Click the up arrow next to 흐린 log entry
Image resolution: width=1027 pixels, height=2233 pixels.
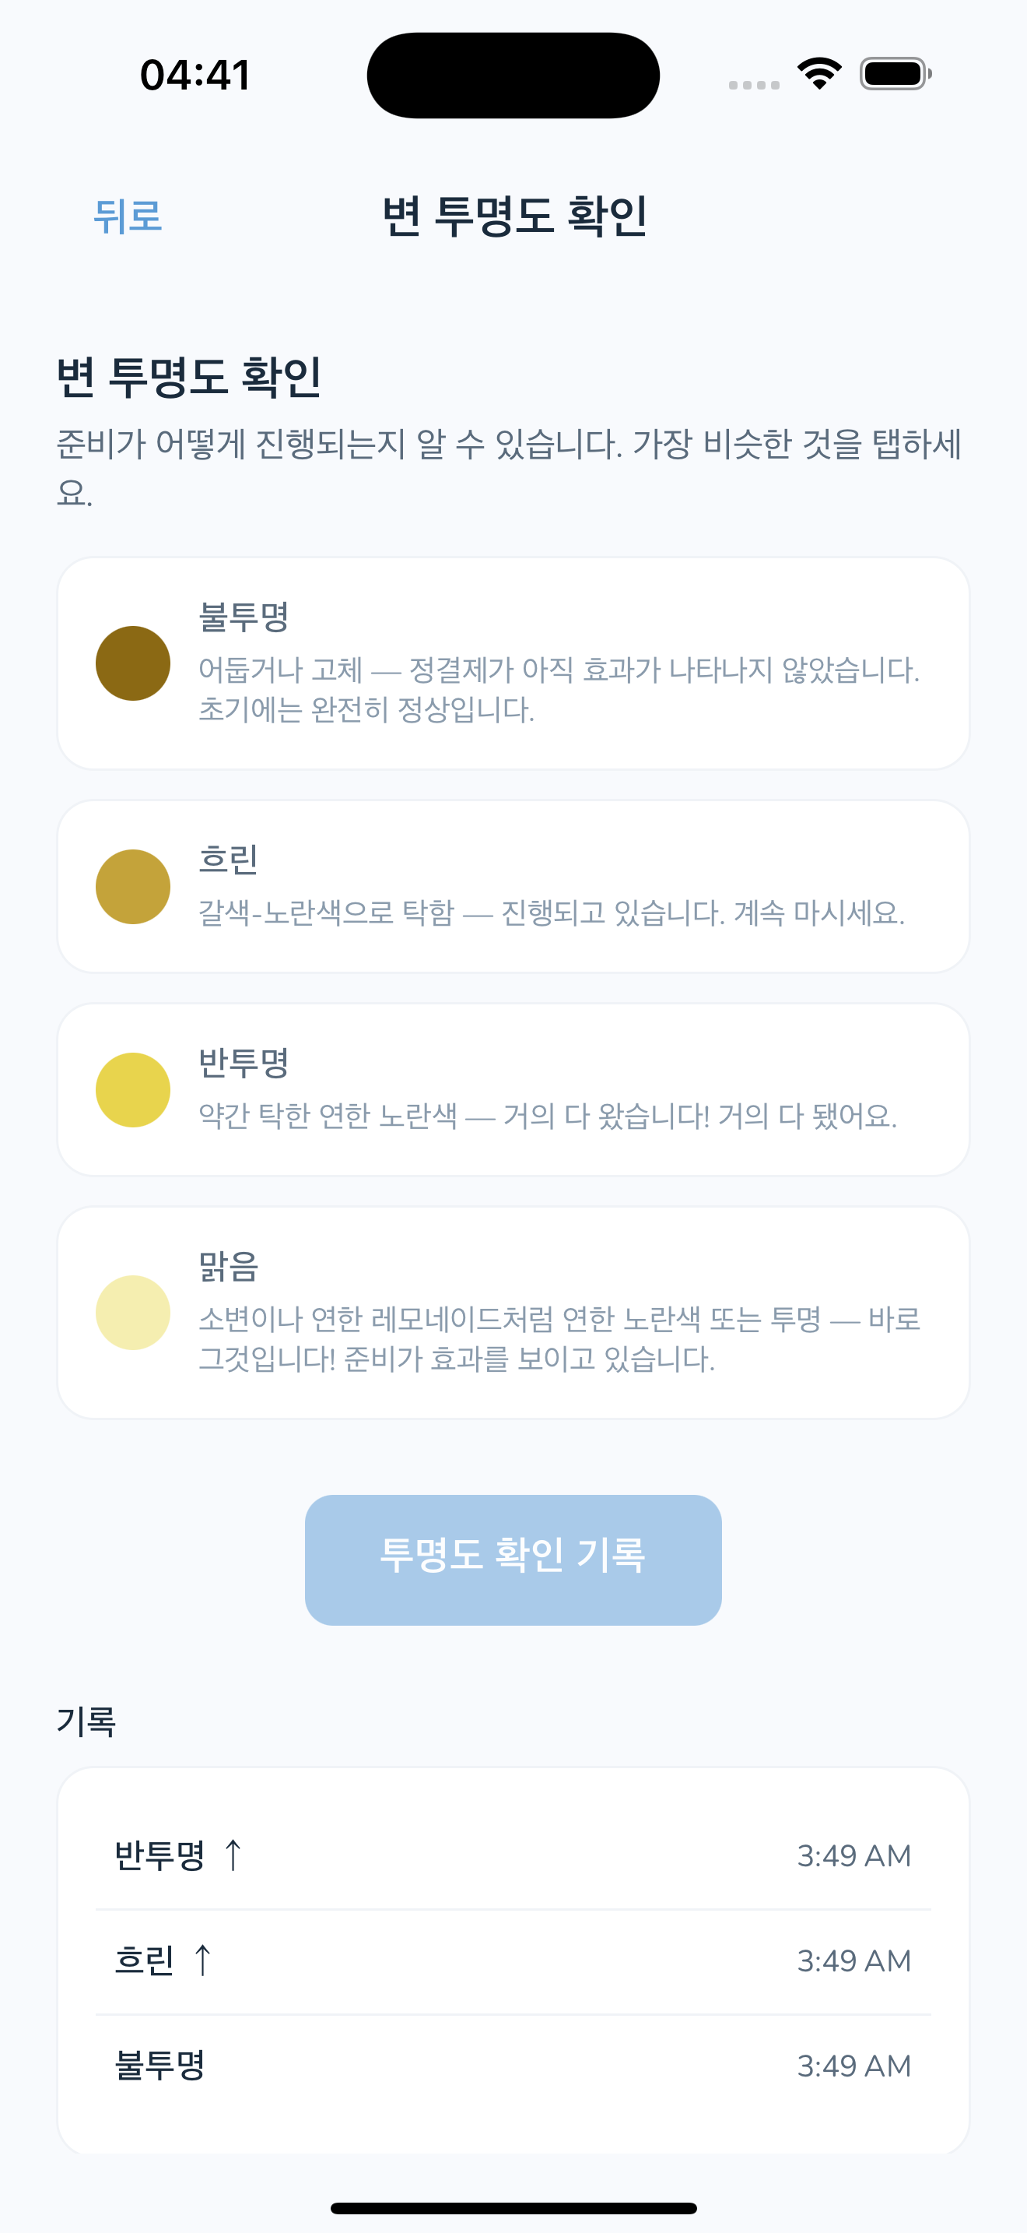202,1960
